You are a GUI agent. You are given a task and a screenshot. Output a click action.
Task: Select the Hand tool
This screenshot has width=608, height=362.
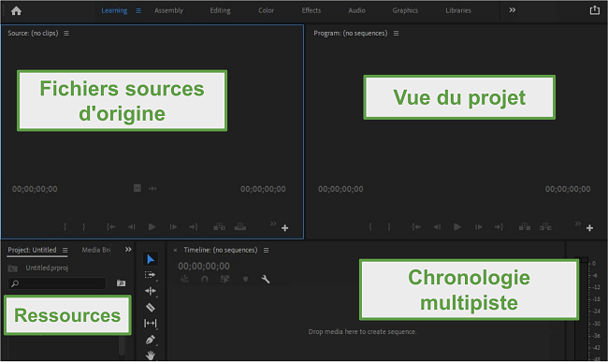(x=151, y=355)
